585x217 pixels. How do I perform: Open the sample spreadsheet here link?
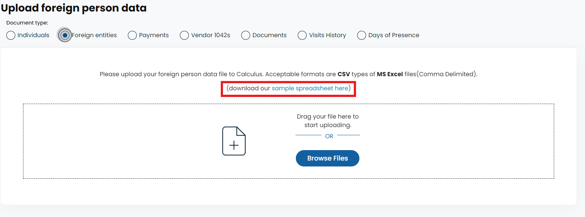pos(310,88)
